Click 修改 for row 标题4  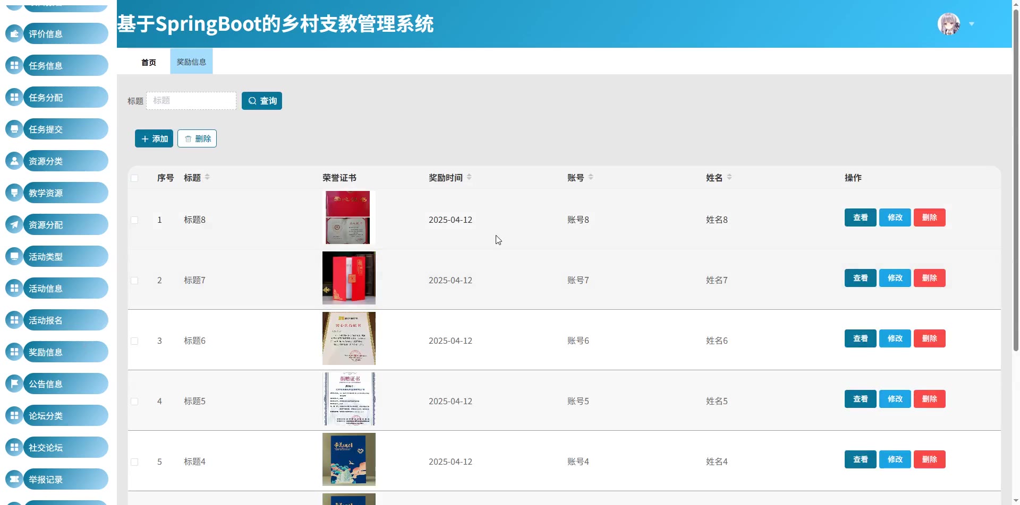click(x=895, y=459)
